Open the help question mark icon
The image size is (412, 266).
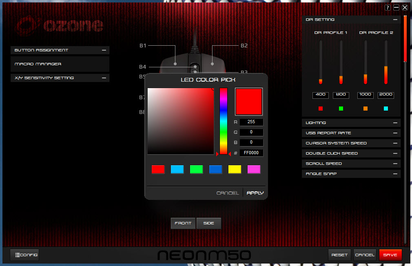(388, 8)
